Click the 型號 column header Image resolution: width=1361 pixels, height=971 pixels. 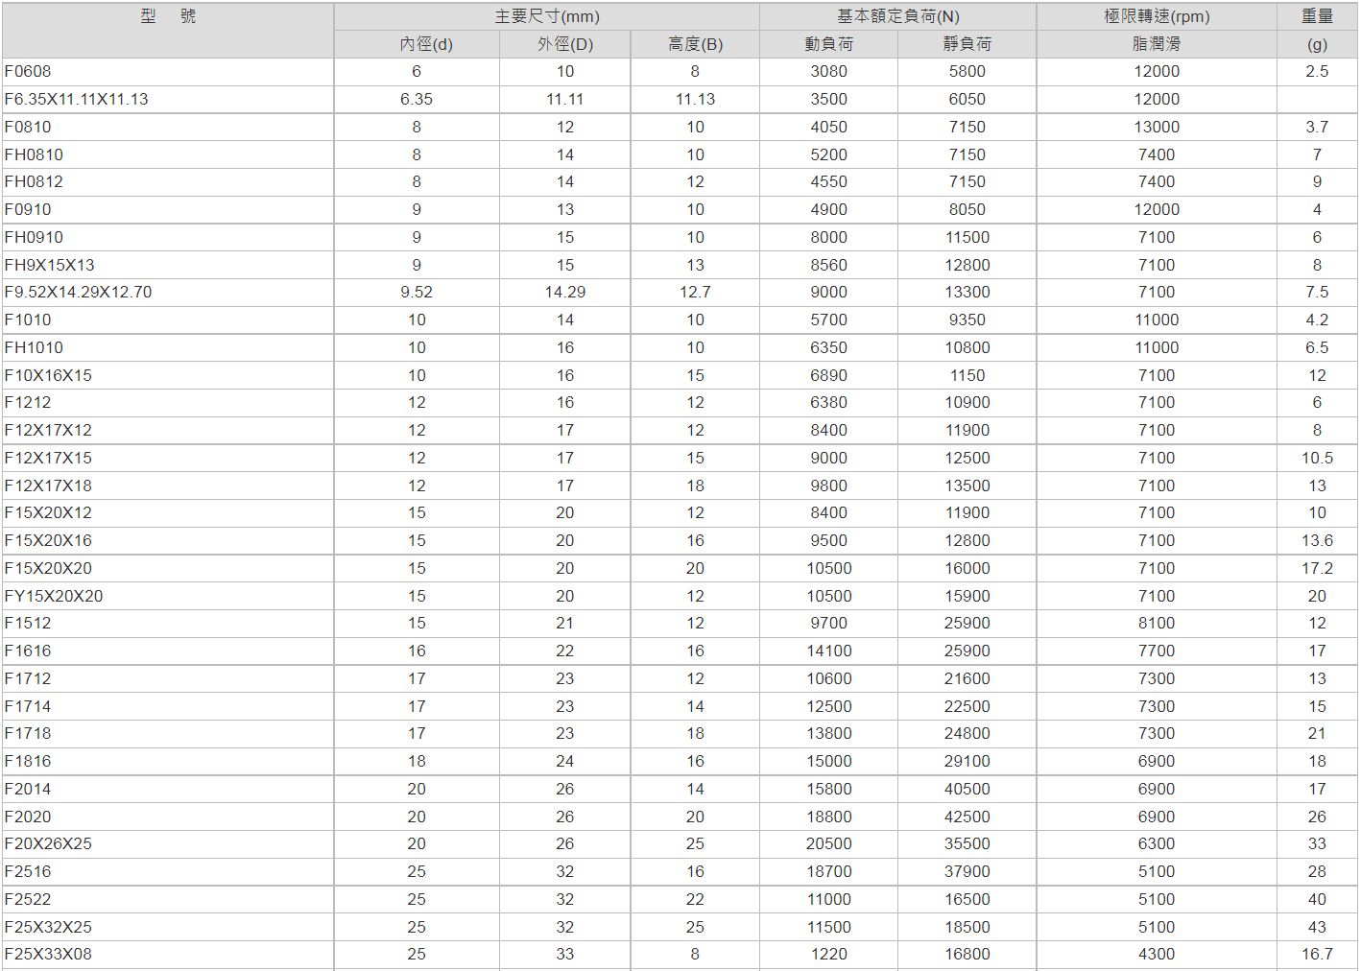pos(168,16)
